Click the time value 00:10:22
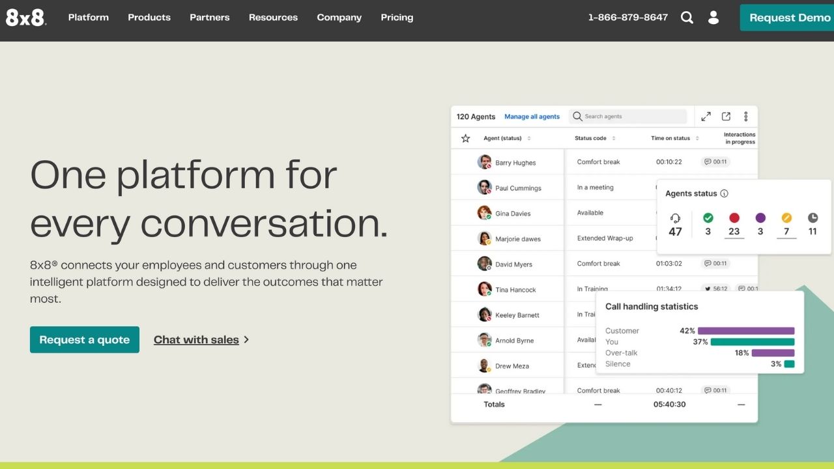834x469 pixels. [669, 162]
